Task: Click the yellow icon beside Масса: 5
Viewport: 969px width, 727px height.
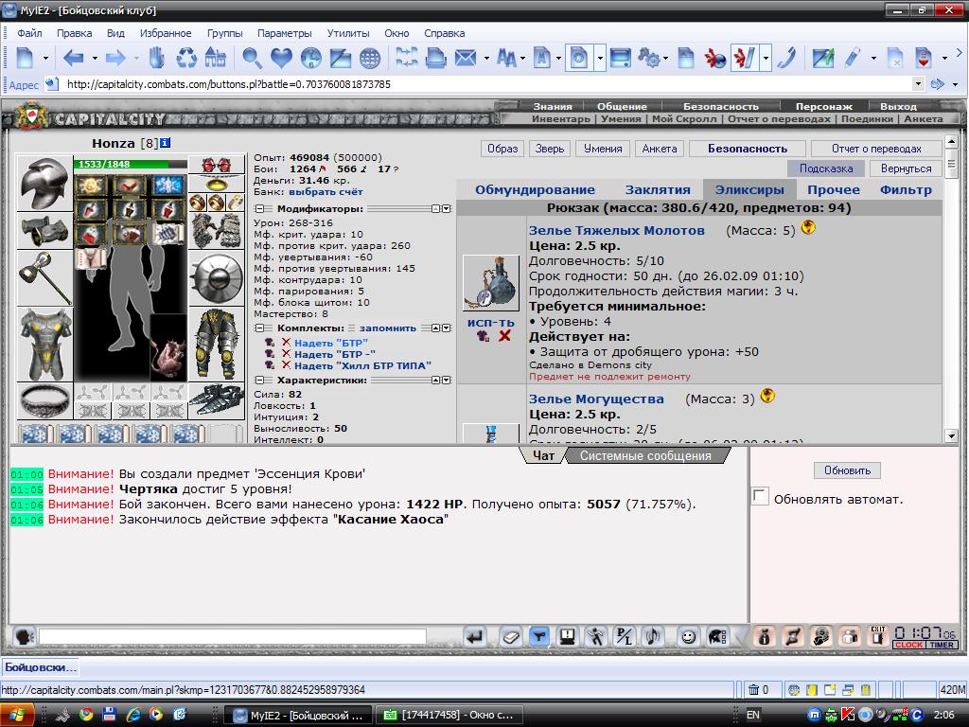Action: pos(808,227)
